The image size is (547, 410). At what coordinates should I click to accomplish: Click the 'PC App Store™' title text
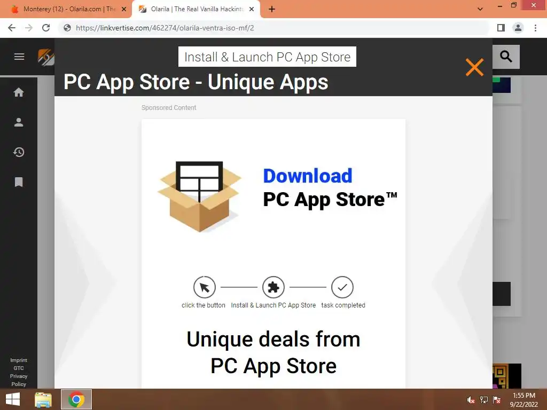pyautogui.click(x=330, y=200)
